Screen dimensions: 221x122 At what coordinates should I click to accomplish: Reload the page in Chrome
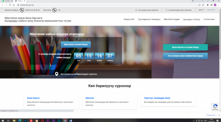pos(10,5)
